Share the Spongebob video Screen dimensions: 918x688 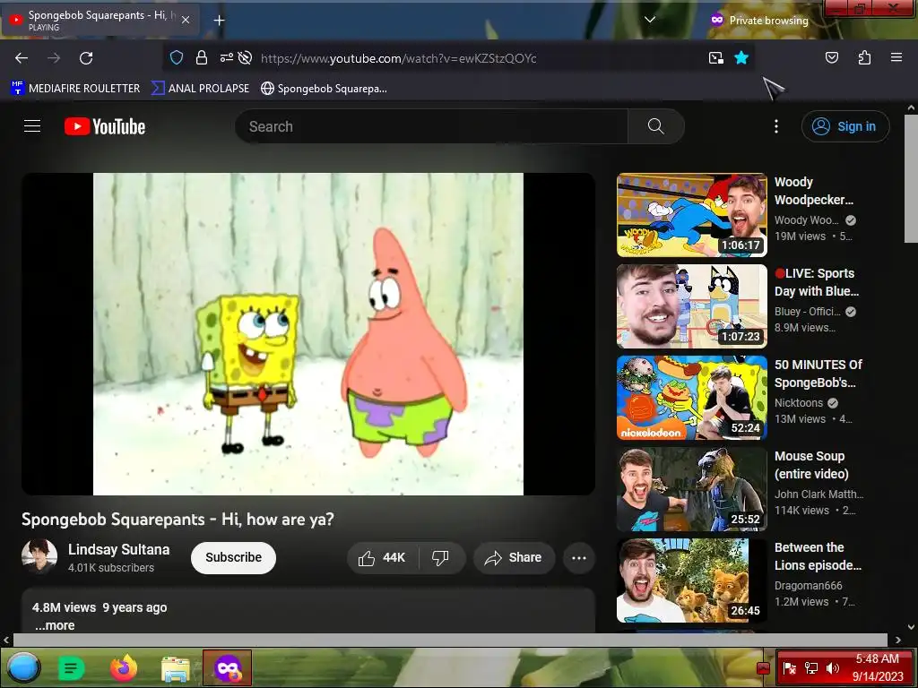click(514, 557)
